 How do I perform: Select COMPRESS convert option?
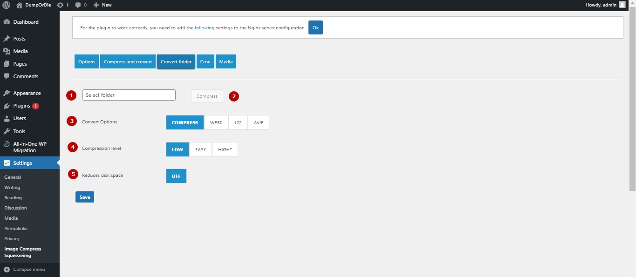[x=185, y=122]
